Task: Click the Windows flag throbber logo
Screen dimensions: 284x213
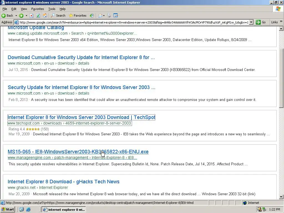Action: 278,9
